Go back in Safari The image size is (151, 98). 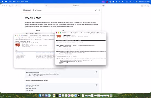[x=17, y=6]
